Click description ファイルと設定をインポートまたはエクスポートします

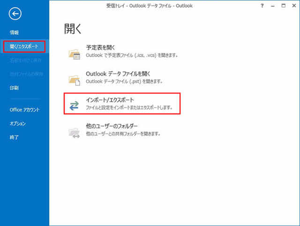pos(129,107)
